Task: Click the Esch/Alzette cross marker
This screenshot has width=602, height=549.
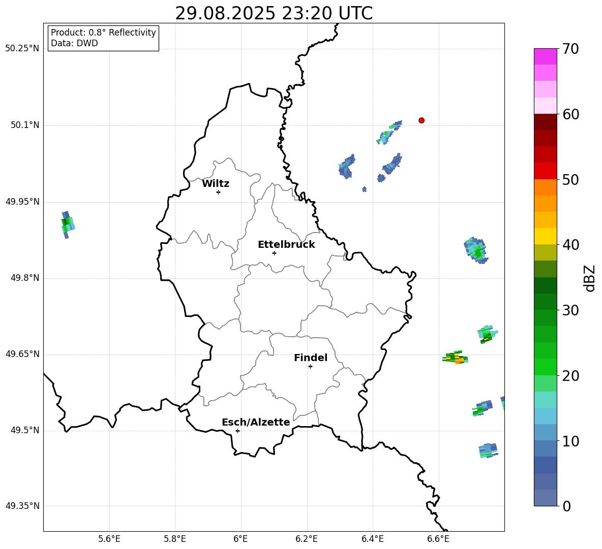Action: pos(237,431)
